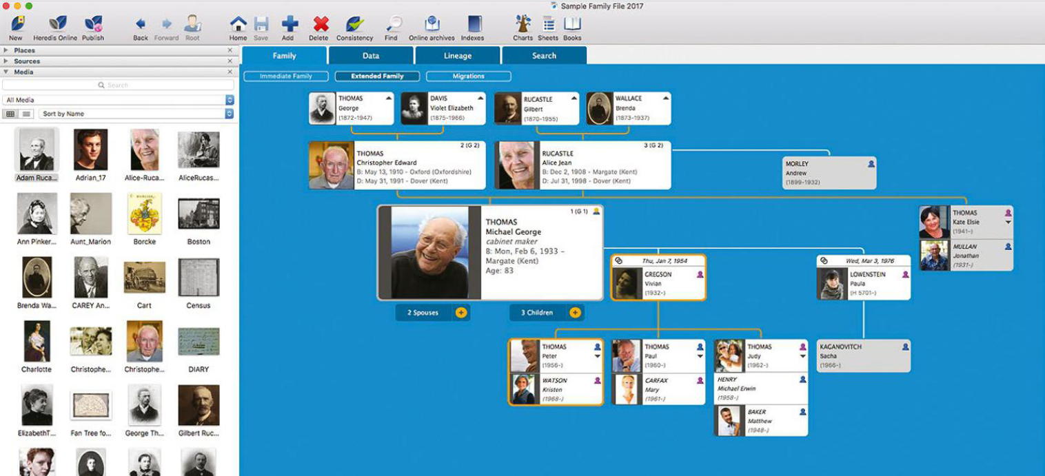This screenshot has height=476, width=1045.
Task: Click the New file toolbar icon
Action: 16,24
